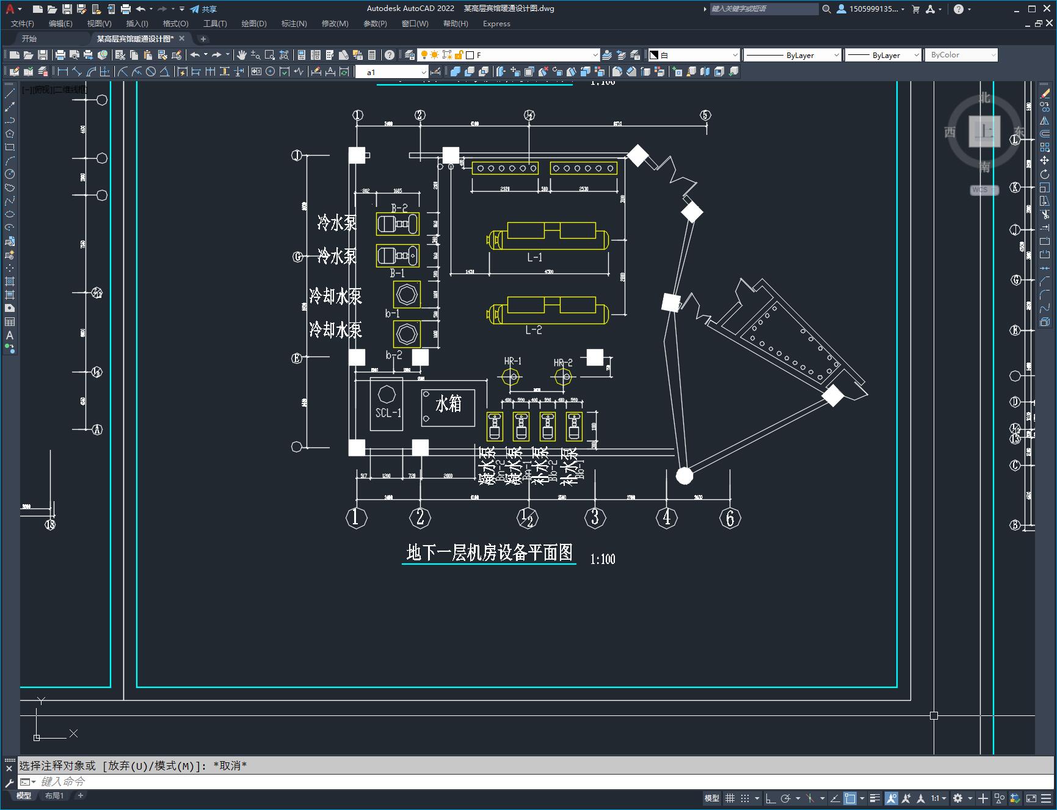
Task: Expand the workspace switching gear dropdown arrow
Action: [x=970, y=798]
